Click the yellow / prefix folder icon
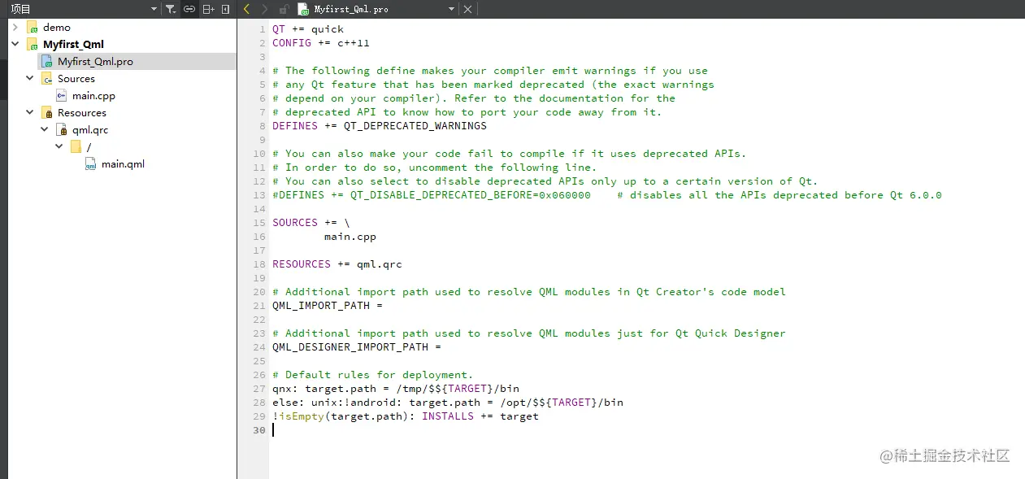The height and width of the screenshot is (479, 1025). (76, 146)
